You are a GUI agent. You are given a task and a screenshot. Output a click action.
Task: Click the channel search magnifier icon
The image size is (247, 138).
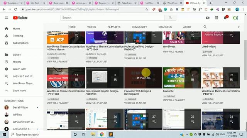click(205, 27)
